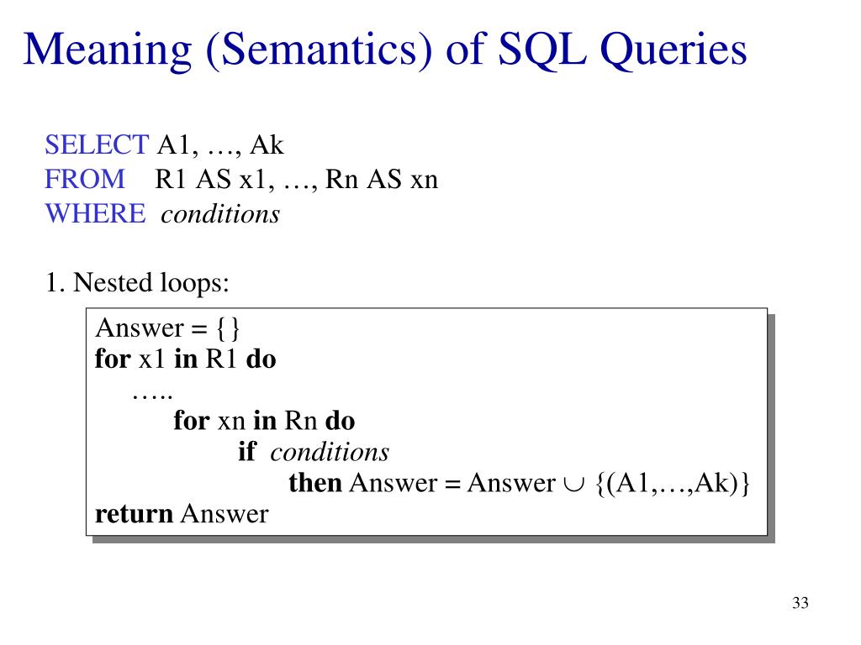The width and height of the screenshot is (861, 645).
Task: Click the slide title 'Meaning (Semantics) of SQL Queries'
Action: tap(385, 50)
